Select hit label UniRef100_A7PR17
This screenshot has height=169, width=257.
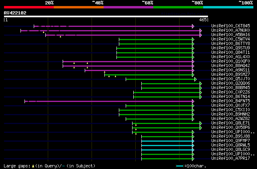click(230, 159)
